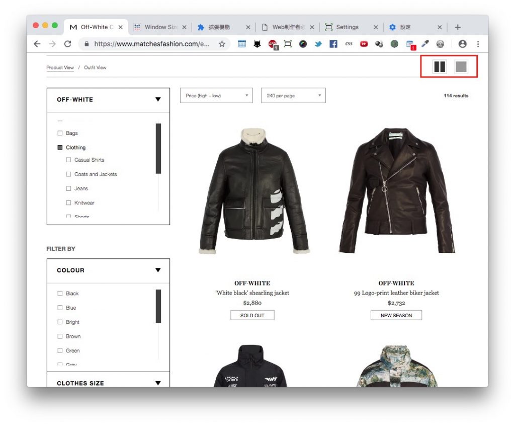The width and height of the screenshot is (515, 425).
Task: Open the grey cog extension icon
Action: [440, 44]
